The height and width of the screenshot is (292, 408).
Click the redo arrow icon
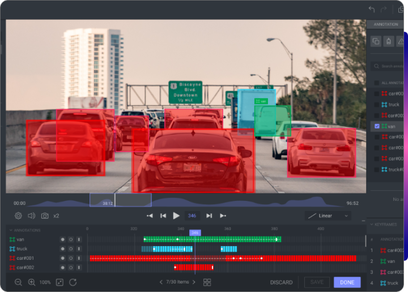coord(384,10)
